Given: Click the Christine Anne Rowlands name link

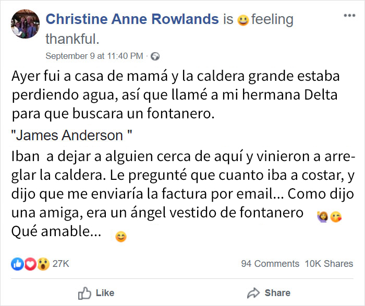Looking at the screenshot, I should click(132, 20).
